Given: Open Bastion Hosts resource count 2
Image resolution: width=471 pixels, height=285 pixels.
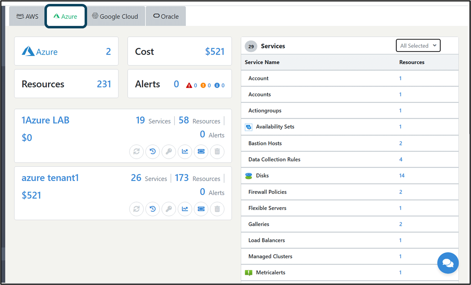Looking at the screenshot, I should click(x=401, y=143).
